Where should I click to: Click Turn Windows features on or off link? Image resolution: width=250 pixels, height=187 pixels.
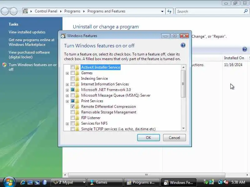click(x=33, y=67)
